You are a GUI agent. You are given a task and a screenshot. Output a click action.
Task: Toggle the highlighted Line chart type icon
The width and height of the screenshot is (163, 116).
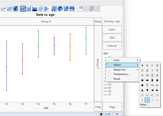click(23, 9)
